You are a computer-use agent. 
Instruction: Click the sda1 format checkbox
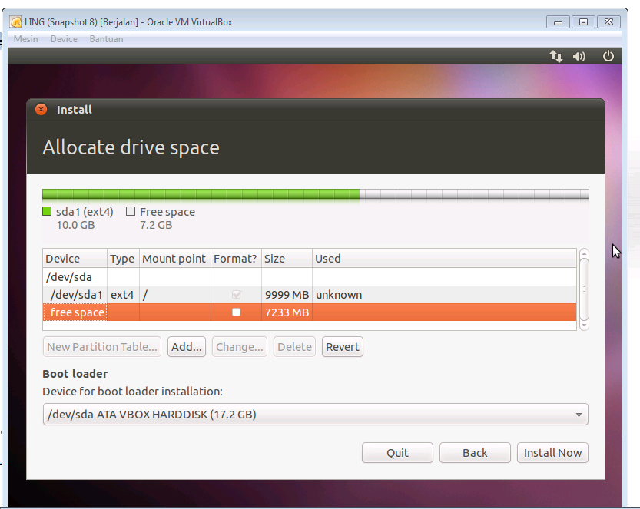pyautogui.click(x=236, y=294)
